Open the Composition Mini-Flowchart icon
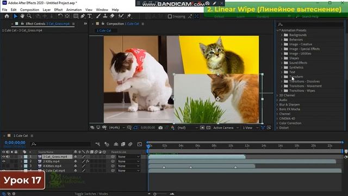The width and height of the screenshot is (348, 196). (x=98, y=144)
